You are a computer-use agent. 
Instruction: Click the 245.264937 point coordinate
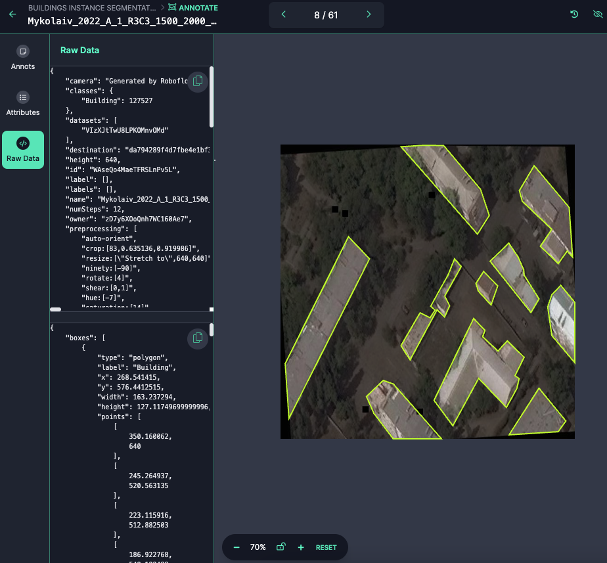pyautogui.click(x=150, y=476)
